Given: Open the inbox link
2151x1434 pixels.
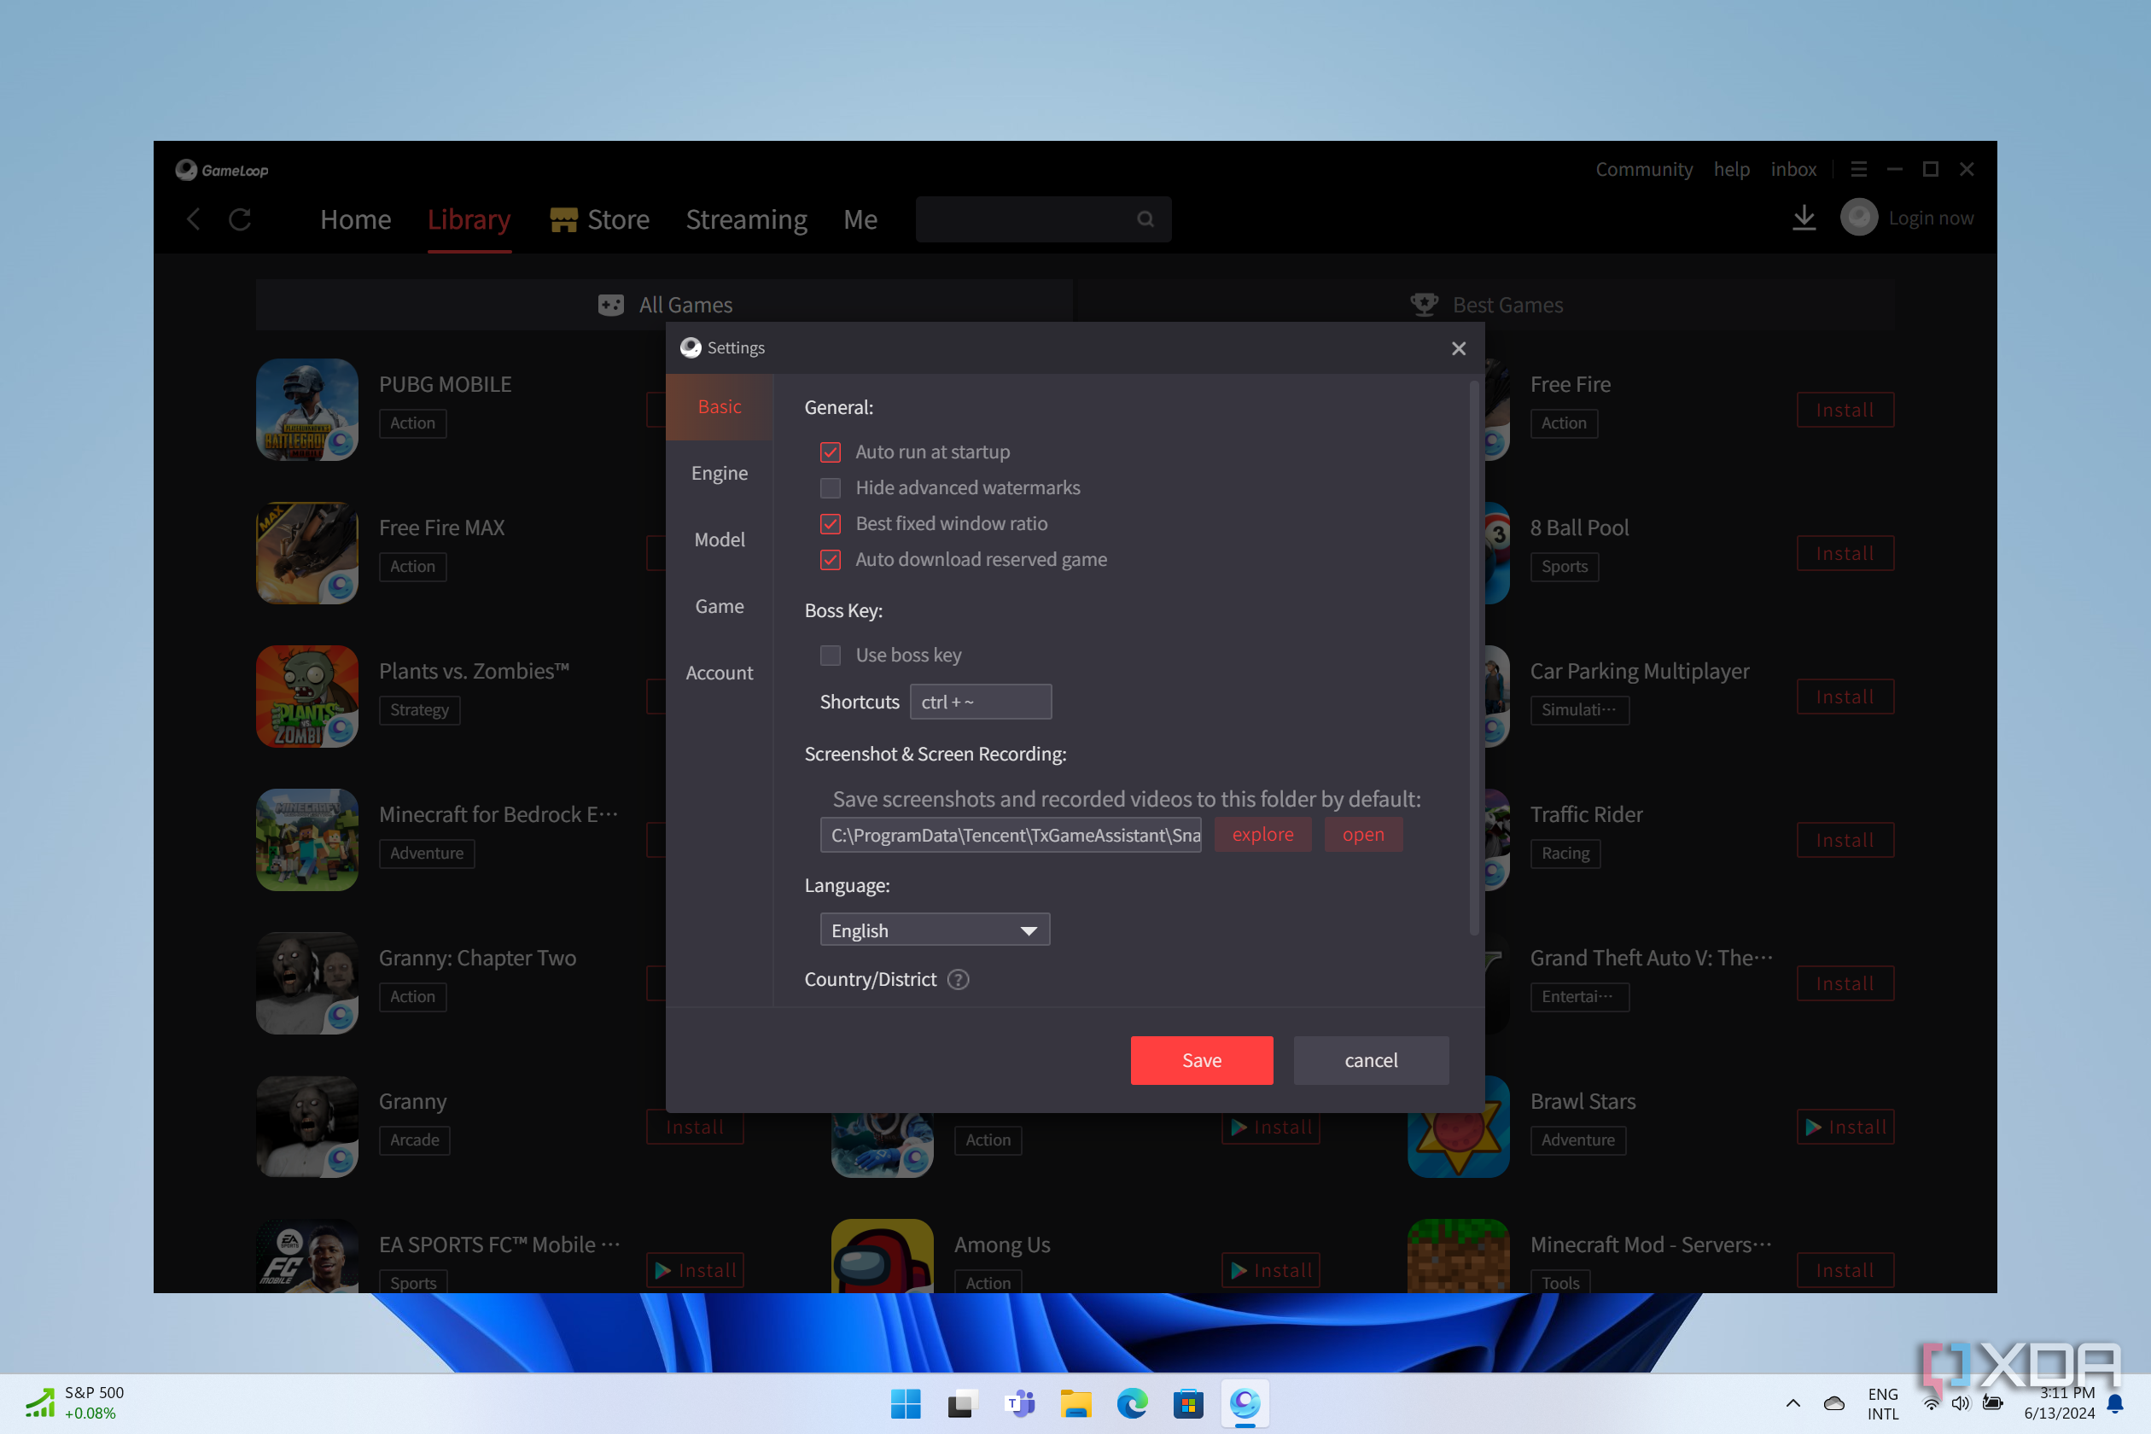Looking at the screenshot, I should tap(1793, 169).
